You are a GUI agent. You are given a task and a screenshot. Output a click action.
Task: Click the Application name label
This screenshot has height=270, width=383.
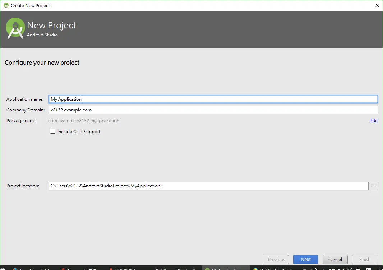[25, 99]
